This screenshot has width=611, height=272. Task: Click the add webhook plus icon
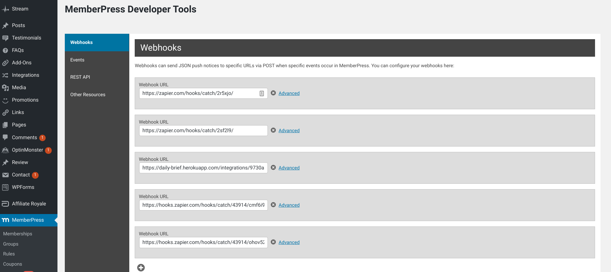click(x=141, y=268)
